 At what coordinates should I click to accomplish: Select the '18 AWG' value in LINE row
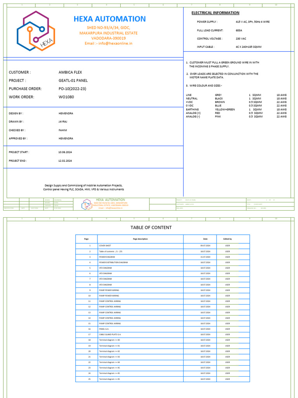click(282, 95)
